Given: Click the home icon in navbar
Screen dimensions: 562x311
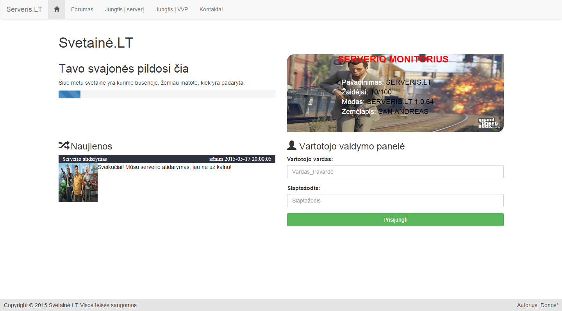Looking at the screenshot, I should (57, 9).
